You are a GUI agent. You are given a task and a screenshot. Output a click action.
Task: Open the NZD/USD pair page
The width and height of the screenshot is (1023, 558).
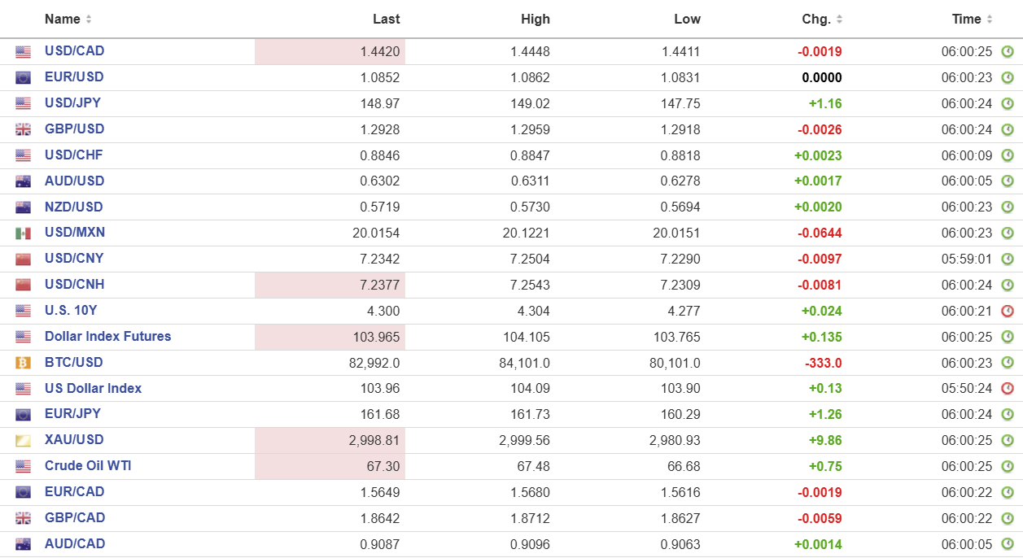74,207
